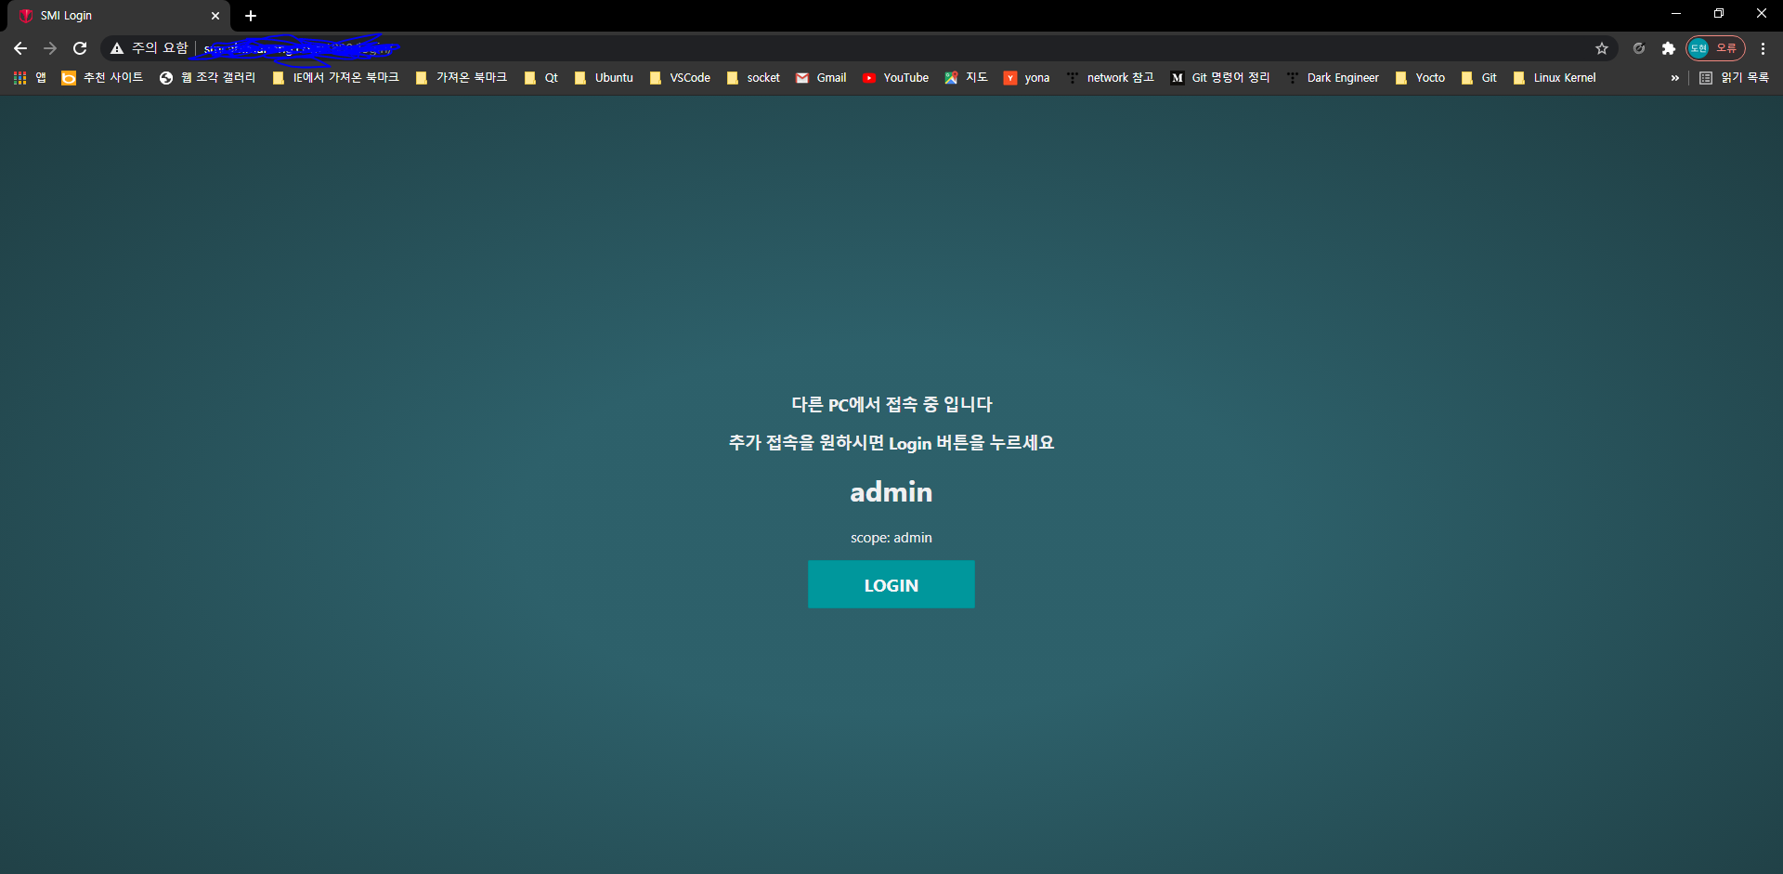
Task: Open the Linux Kernel bookmark folder
Action: click(x=1555, y=78)
